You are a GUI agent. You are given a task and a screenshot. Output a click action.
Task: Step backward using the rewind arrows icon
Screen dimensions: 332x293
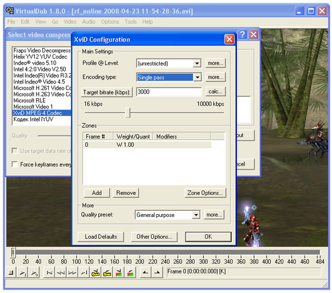point(61,272)
